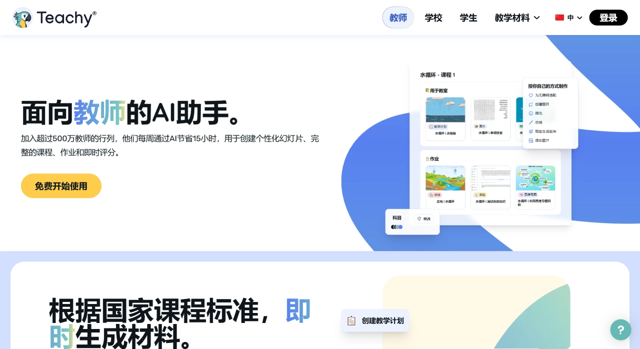Select the 为无障碍适配 heart icon
This screenshot has height=349, width=640.
pyautogui.click(x=530, y=95)
